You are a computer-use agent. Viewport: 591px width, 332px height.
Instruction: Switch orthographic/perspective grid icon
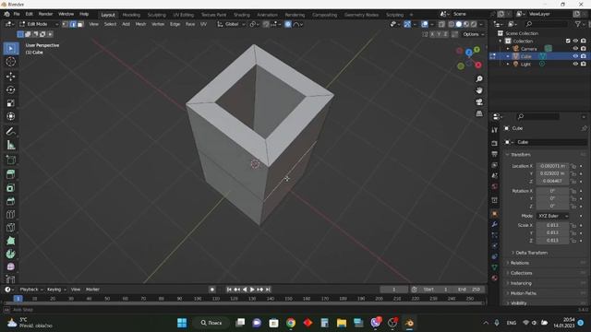point(479,113)
